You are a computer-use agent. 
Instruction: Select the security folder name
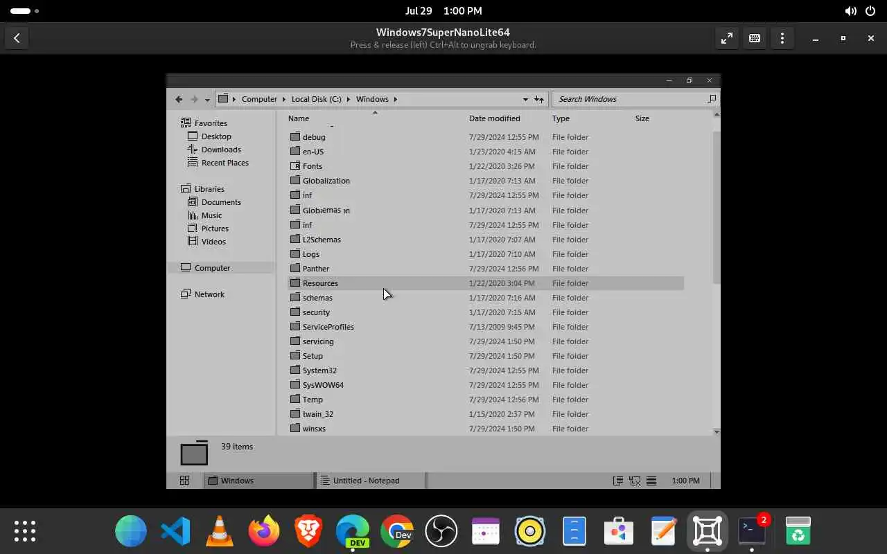(316, 312)
